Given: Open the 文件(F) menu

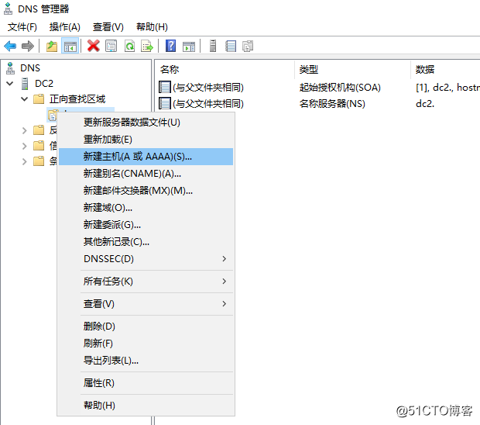Looking at the screenshot, I should [22, 27].
